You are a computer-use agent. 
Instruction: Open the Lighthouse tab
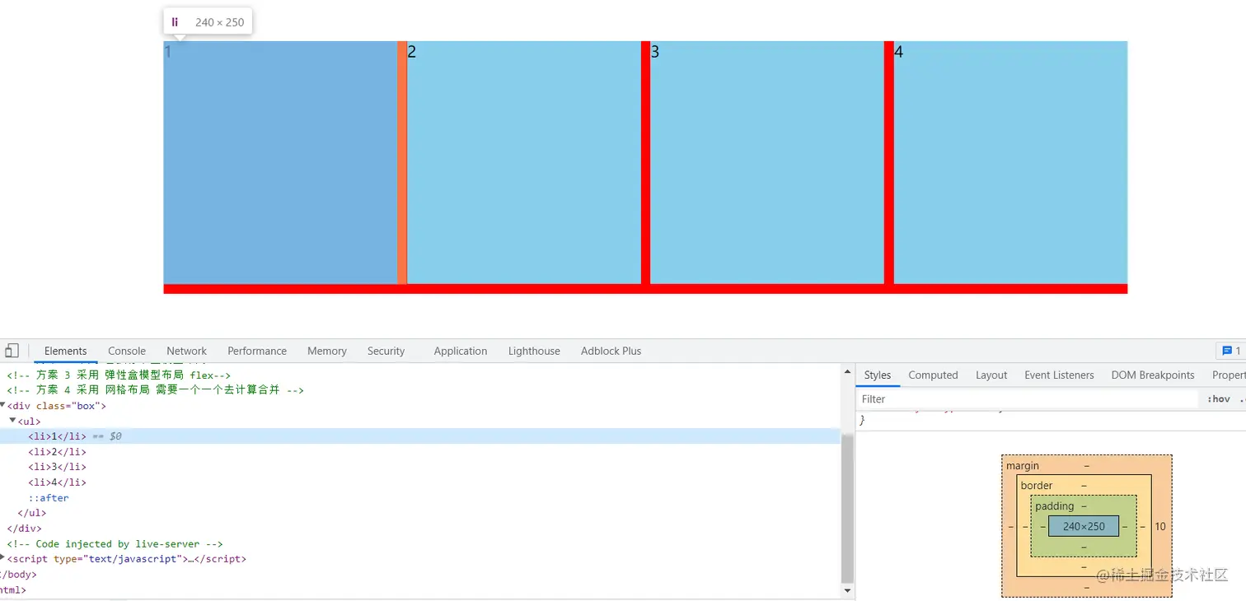point(534,351)
